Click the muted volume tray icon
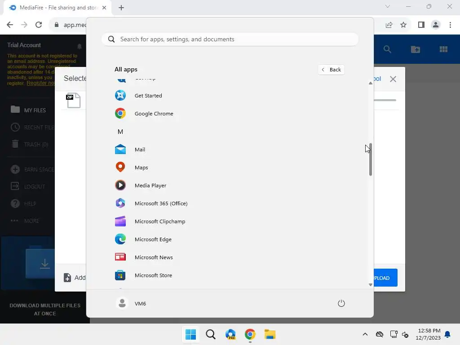The height and width of the screenshot is (345, 460). (405, 334)
